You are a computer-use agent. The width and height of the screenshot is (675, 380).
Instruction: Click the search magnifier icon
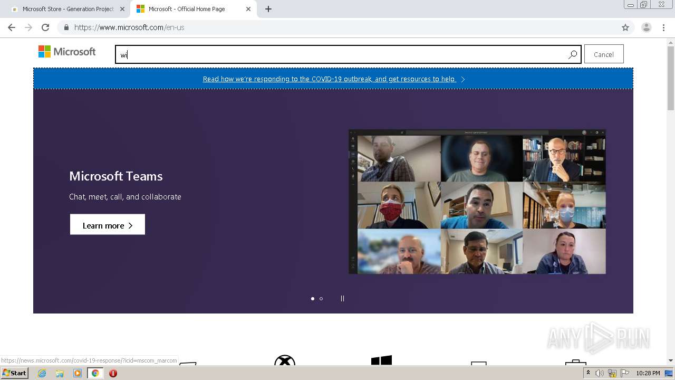[573, 54]
